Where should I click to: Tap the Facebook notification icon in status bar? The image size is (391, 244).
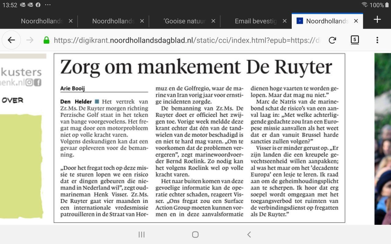tap(38, 5)
